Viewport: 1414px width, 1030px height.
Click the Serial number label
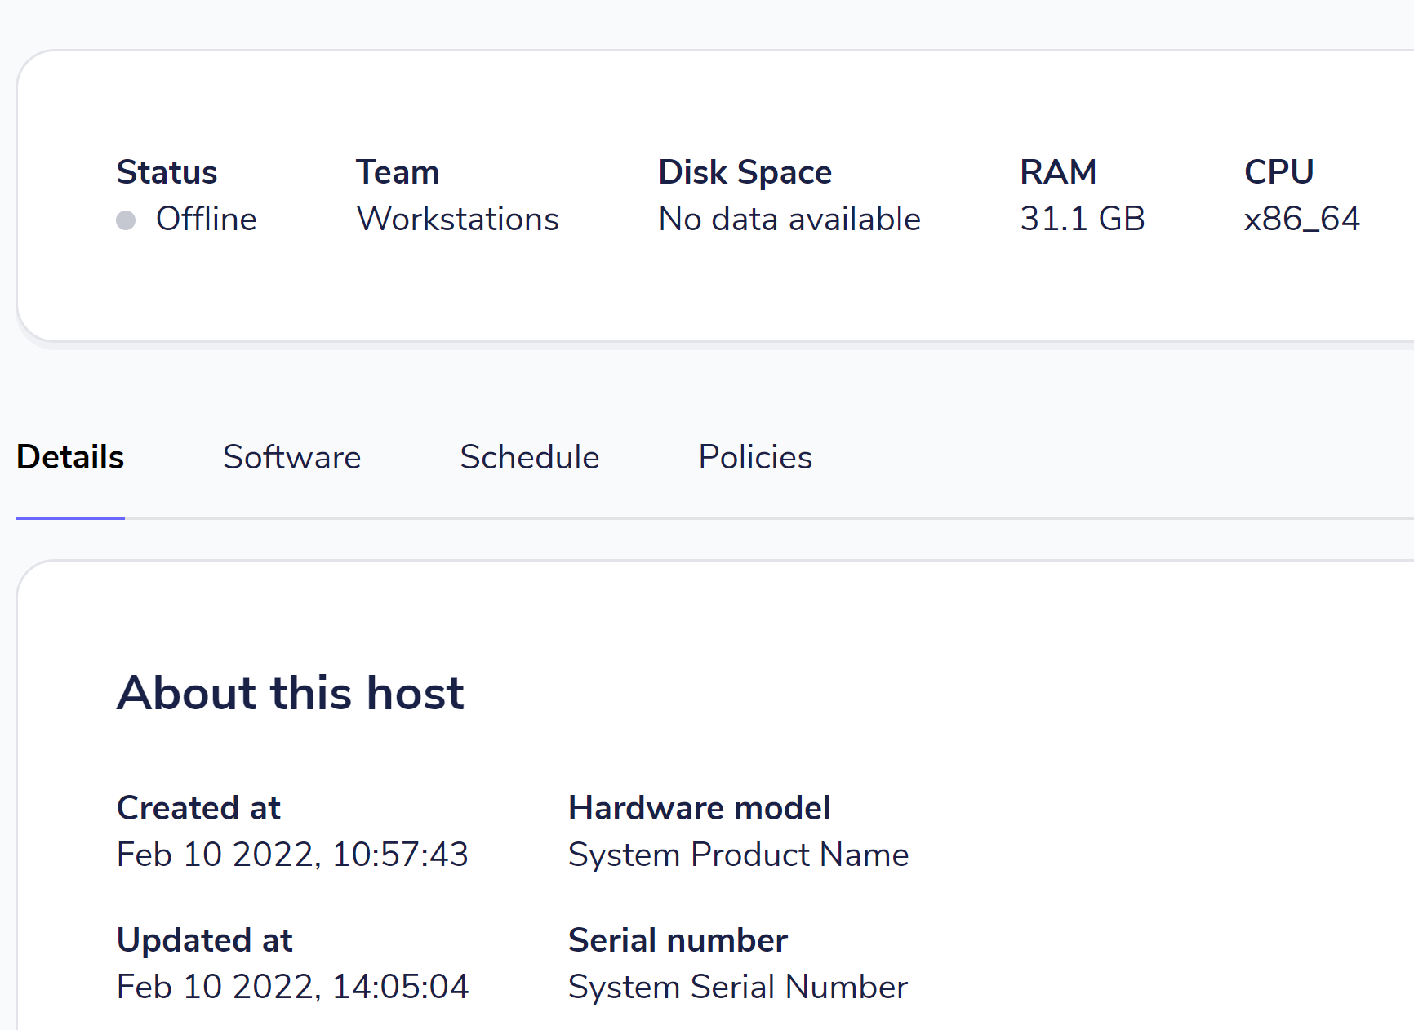678,940
